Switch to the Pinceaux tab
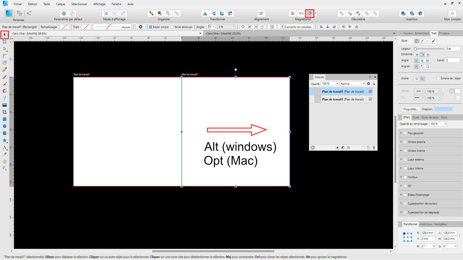 444,33
